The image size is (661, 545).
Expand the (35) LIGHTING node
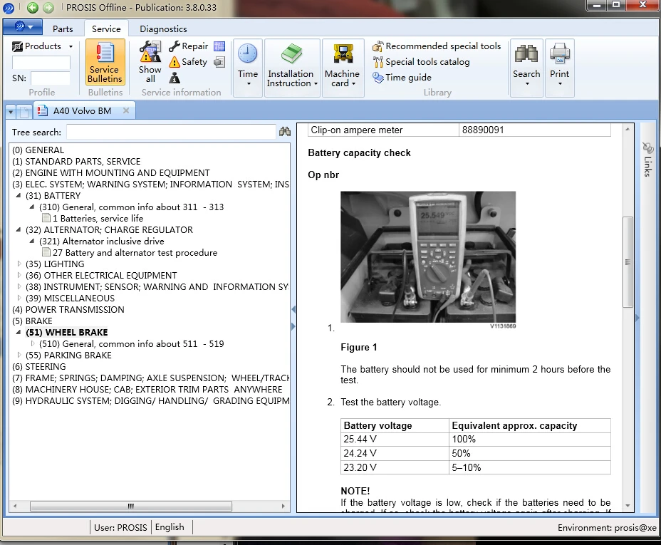coord(19,264)
